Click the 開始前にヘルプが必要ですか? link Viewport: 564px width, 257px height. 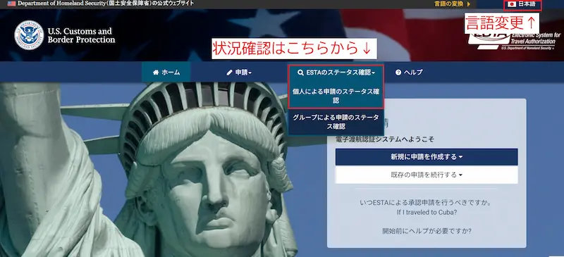pyautogui.click(x=427, y=231)
